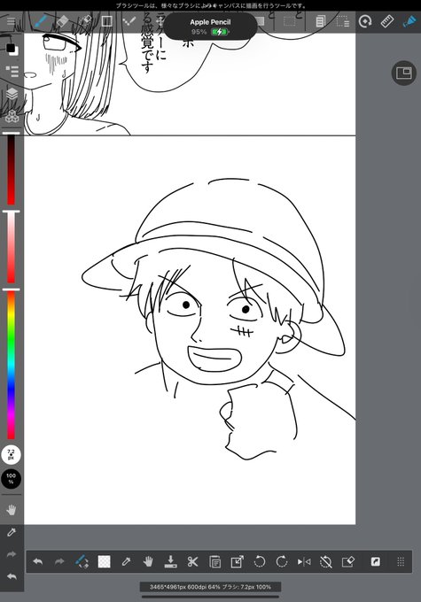Tap the Apple Pencil battery notification

[210, 27]
